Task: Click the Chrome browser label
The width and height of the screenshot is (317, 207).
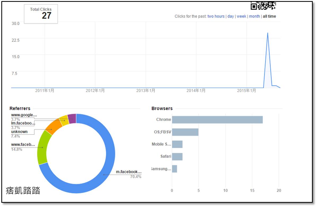Action: point(164,120)
